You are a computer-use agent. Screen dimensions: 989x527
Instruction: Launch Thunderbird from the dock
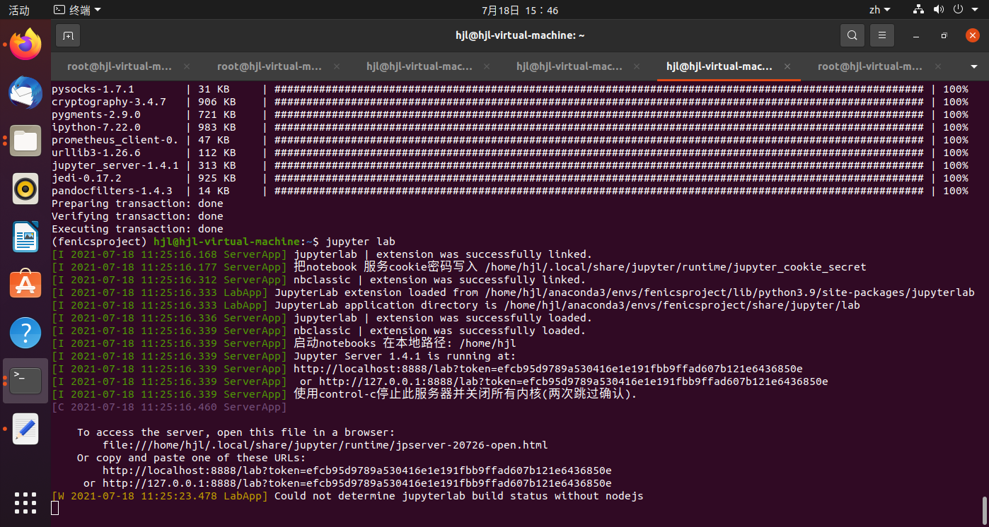click(25, 93)
